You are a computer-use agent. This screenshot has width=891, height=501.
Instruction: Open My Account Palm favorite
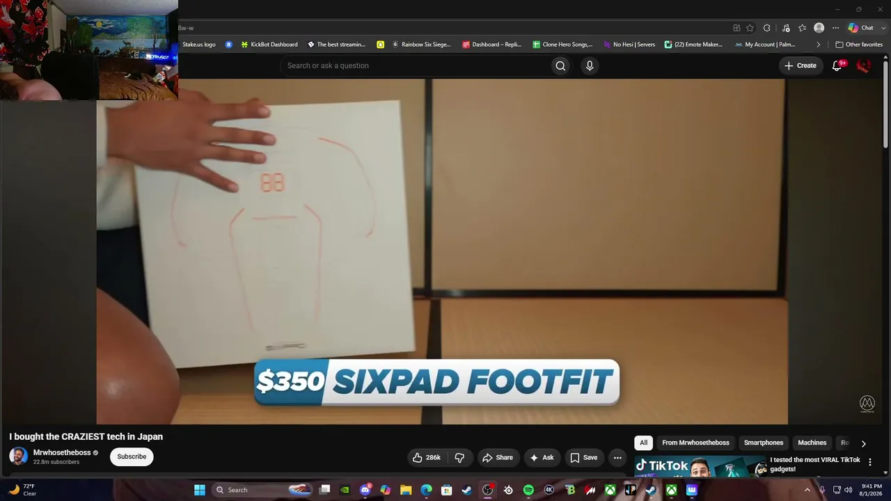pyautogui.click(x=765, y=45)
